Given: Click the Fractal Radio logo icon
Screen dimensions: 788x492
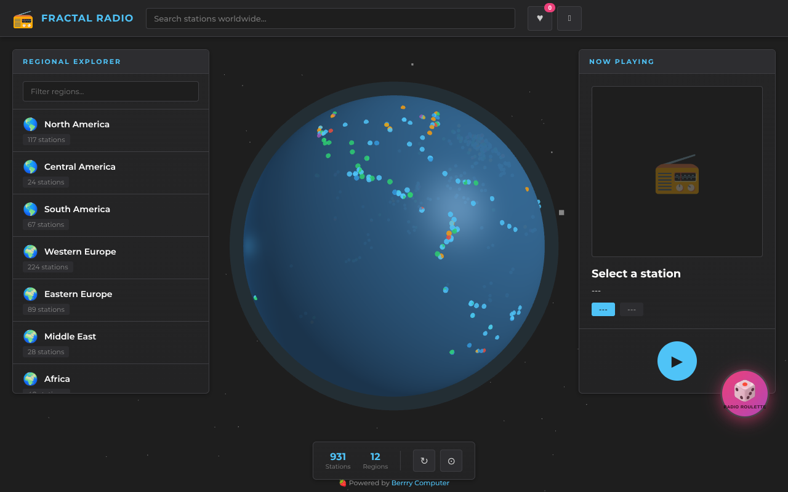Looking at the screenshot, I should (x=23, y=19).
